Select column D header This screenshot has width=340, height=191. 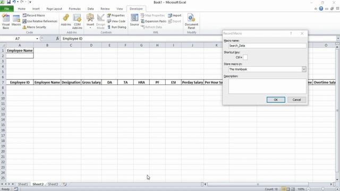[91, 45]
